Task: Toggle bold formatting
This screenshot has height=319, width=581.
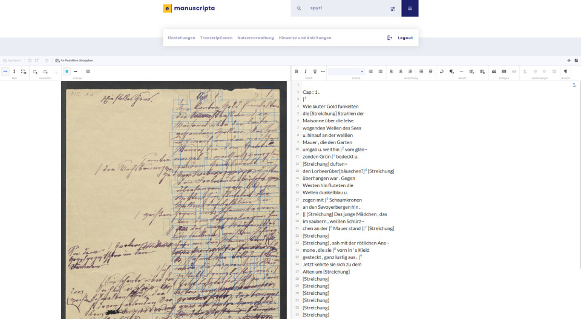Action: coord(297,71)
